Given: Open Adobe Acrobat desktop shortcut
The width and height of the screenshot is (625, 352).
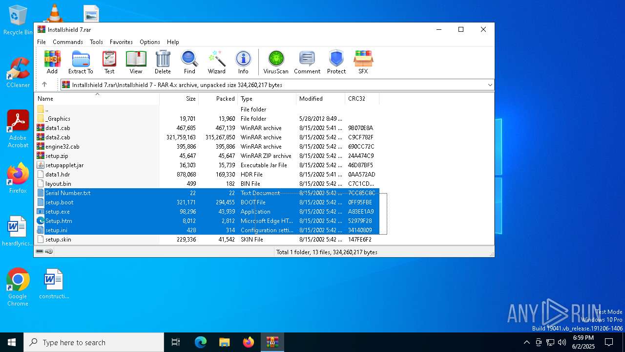Looking at the screenshot, I should pos(18,129).
